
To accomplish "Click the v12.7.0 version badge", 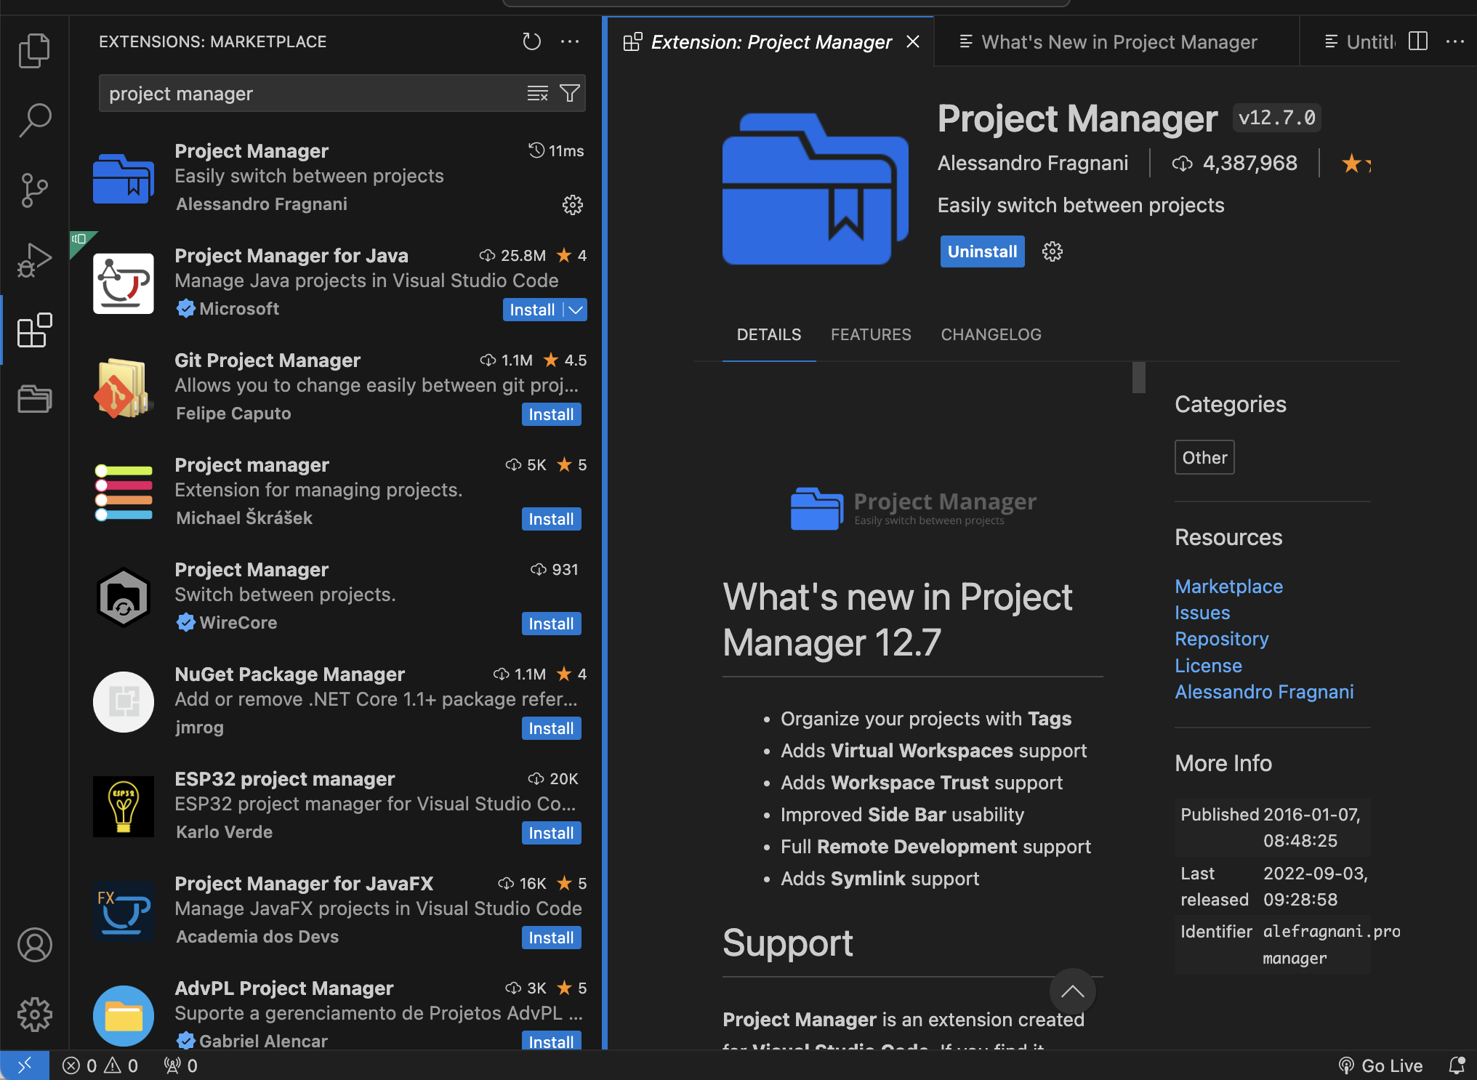I will point(1276,118).
